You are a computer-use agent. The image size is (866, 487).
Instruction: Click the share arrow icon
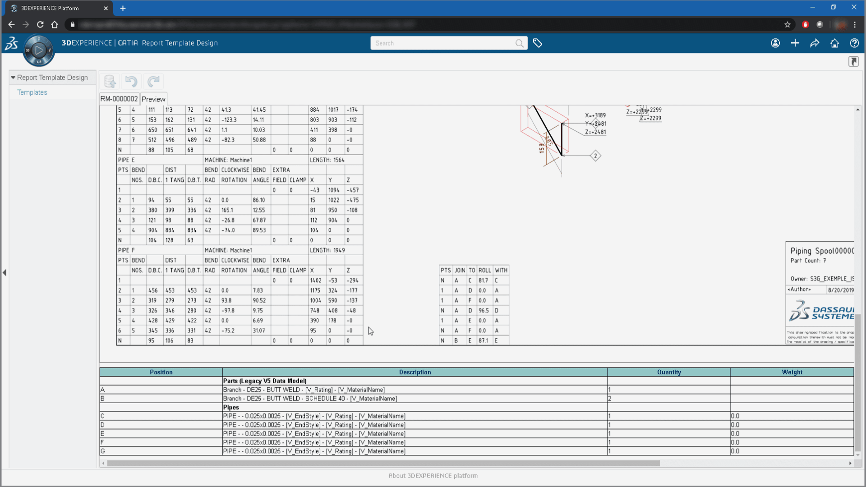click(815, 43)
